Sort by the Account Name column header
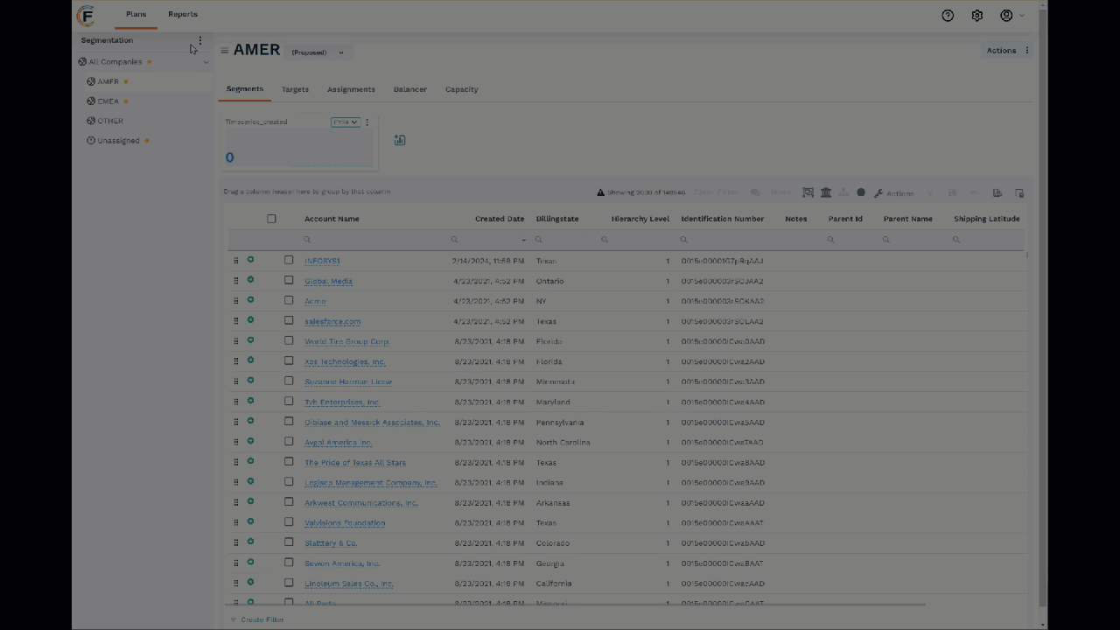 pos(332,219)
